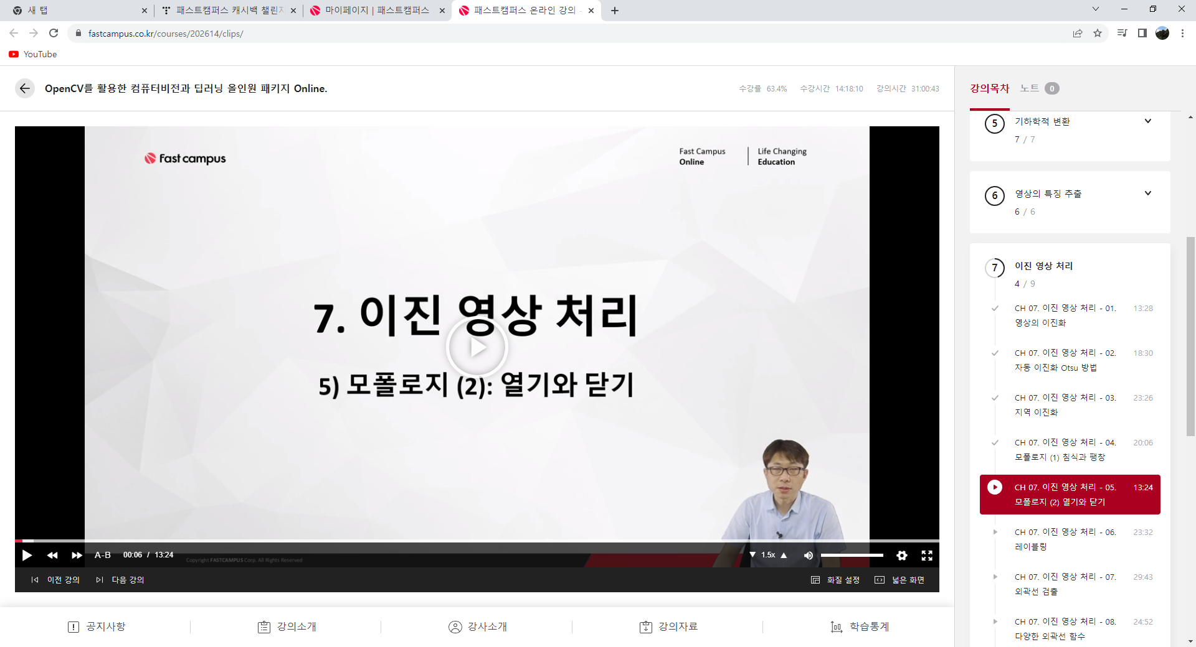Click the video progress bar
The width and height of the screenshot is (1196, 647).
(x=477, y=541)
